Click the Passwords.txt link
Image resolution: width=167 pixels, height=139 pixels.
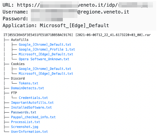[x=23, y=112]
